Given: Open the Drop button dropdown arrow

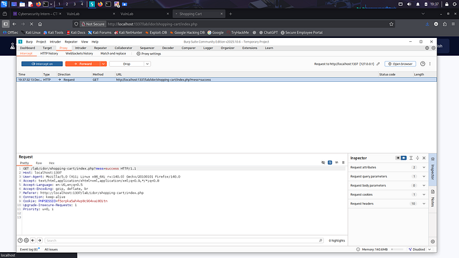Looking at the screenshot, I should pos(148,64).
